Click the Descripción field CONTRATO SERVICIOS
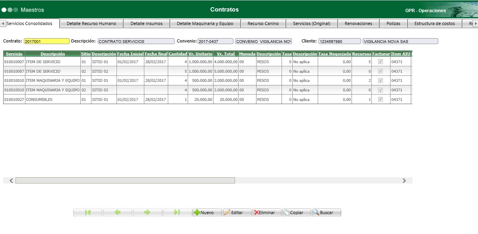The width and height of the screenshot is (478, 234). coord(136,41)
